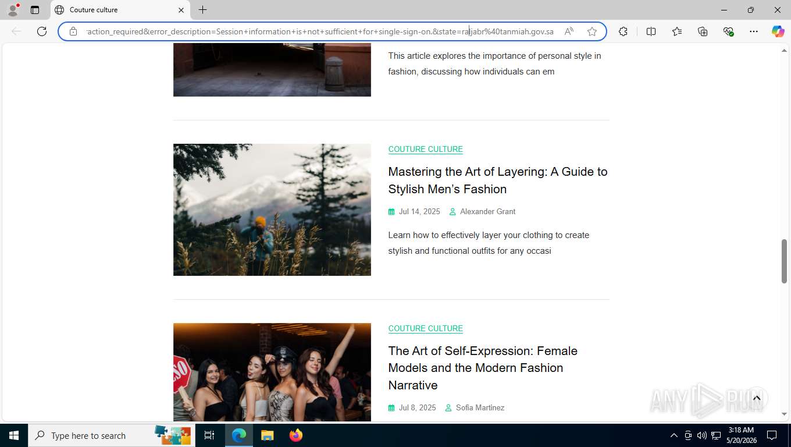Open the Extensions puzzle icon
The height and width of the screenshot is (447, 791).
(x=623, y=31)
